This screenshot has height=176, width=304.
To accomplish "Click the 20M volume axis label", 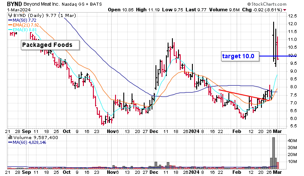I will [292, 155].
